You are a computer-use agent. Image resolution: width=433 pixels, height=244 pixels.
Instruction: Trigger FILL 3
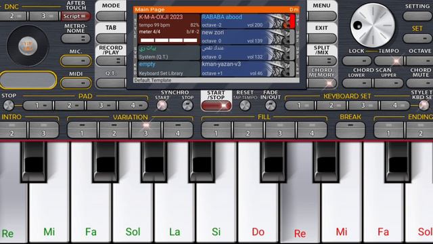[x=280, y=129]
